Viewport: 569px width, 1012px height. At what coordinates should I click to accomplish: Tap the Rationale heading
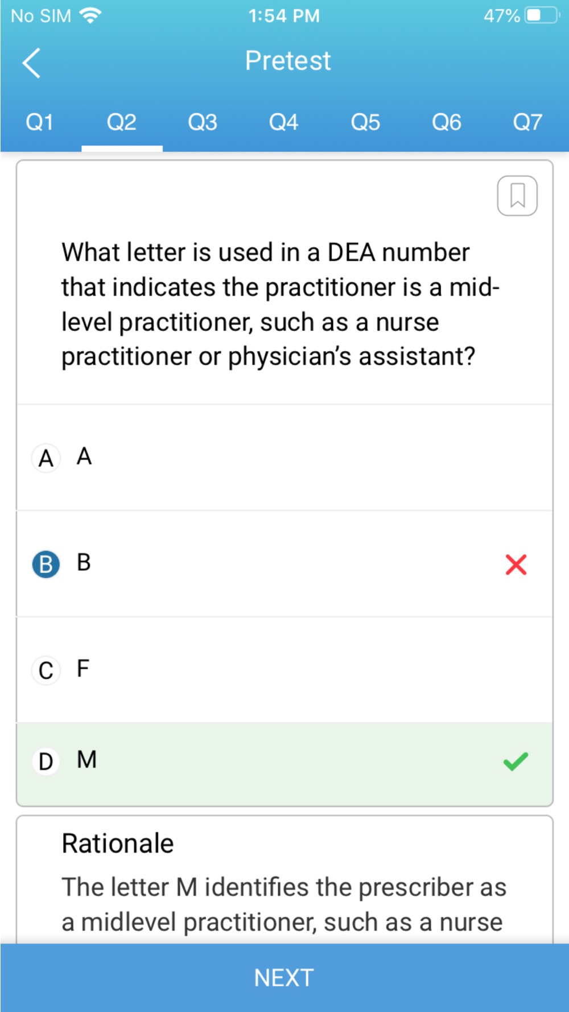pyautogui.click(x=118, y=843)
